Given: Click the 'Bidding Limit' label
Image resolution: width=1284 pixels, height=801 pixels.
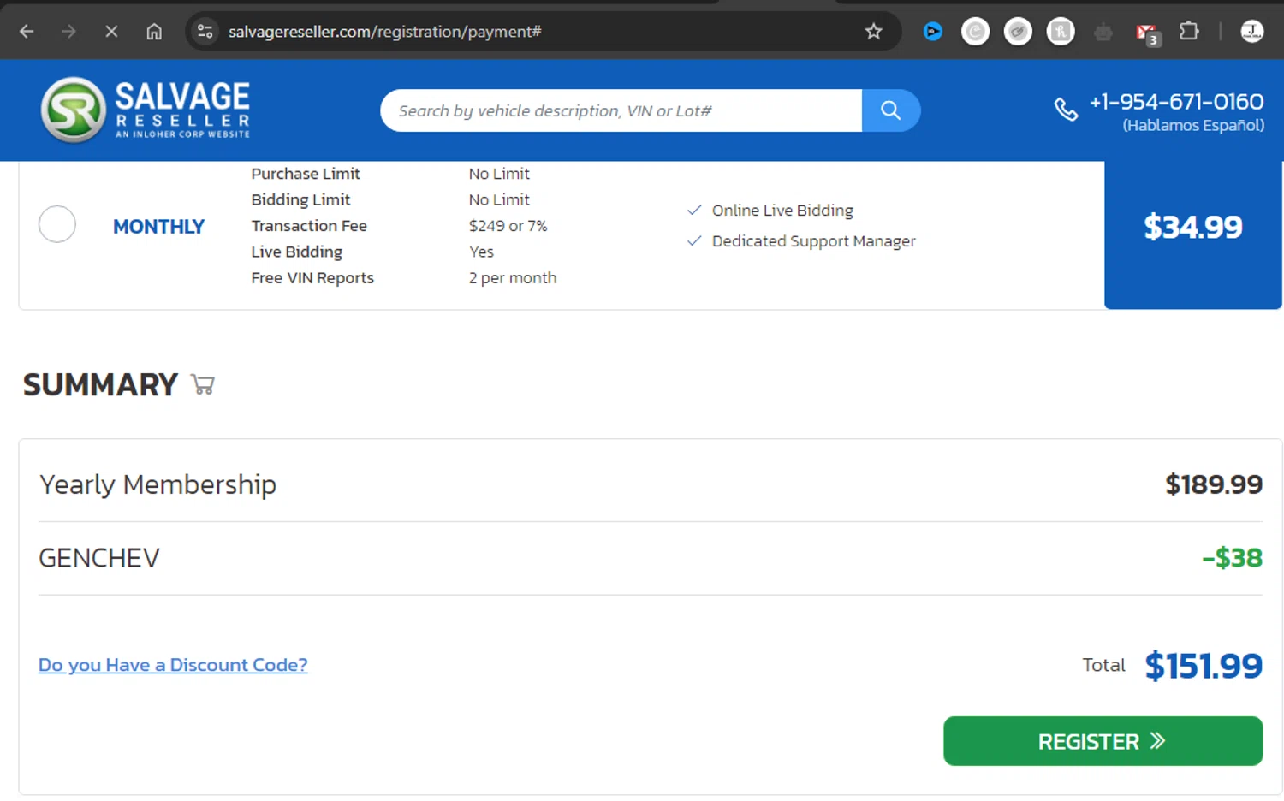Looking at the screenshot, I should tap(300, 199).
